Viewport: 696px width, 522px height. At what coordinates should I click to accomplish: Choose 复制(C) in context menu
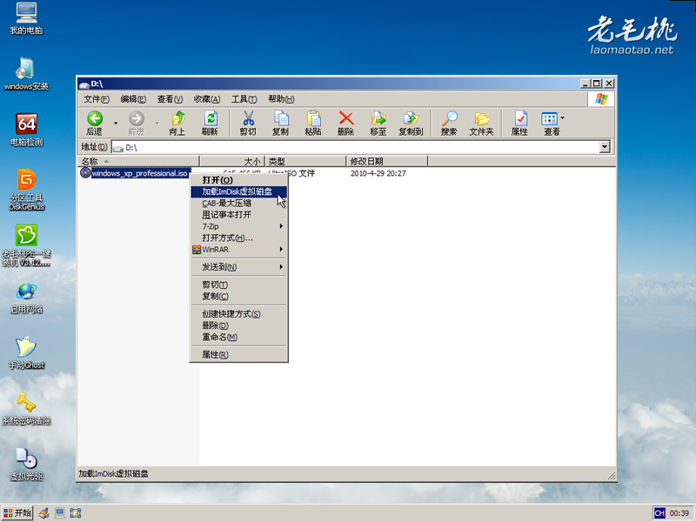click(x=238, y=296)
